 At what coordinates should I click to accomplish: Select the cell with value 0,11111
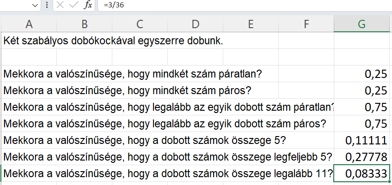[362, 140]
